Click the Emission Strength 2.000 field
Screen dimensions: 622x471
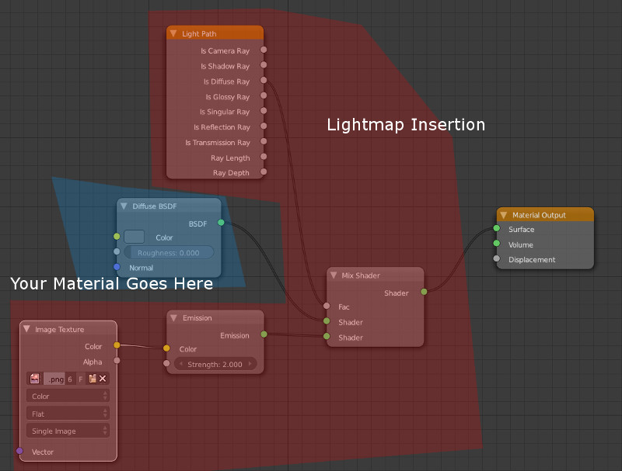coord(215,364)
